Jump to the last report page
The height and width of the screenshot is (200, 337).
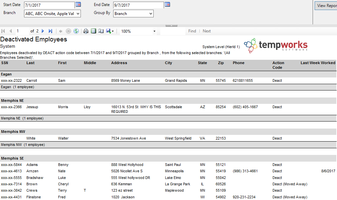(x=50, y=31)
